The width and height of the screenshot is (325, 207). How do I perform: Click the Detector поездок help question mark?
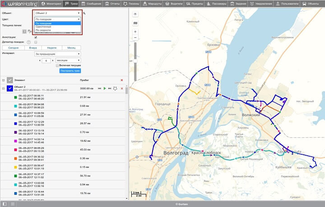(28, 42)
